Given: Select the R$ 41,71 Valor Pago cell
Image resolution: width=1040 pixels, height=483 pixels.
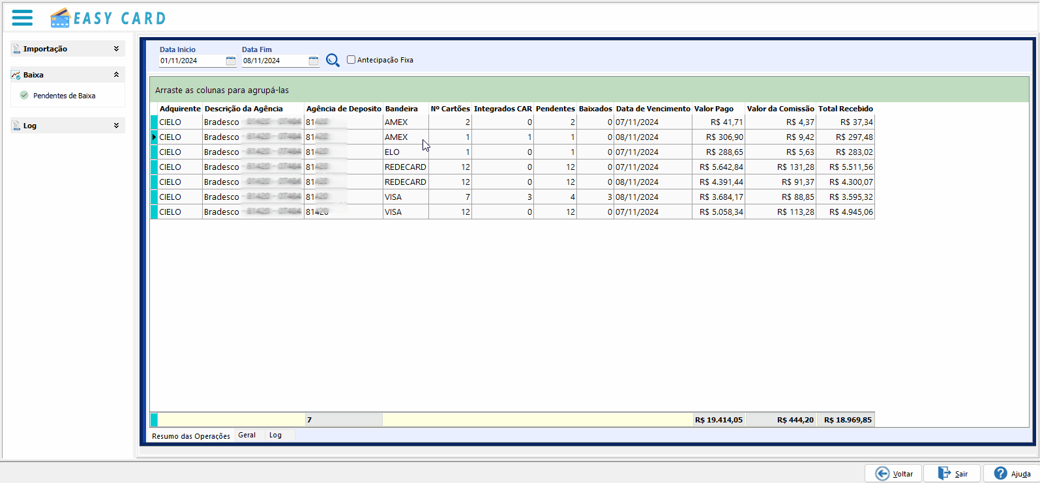Looking at the screenshot, I should (719, 122).
